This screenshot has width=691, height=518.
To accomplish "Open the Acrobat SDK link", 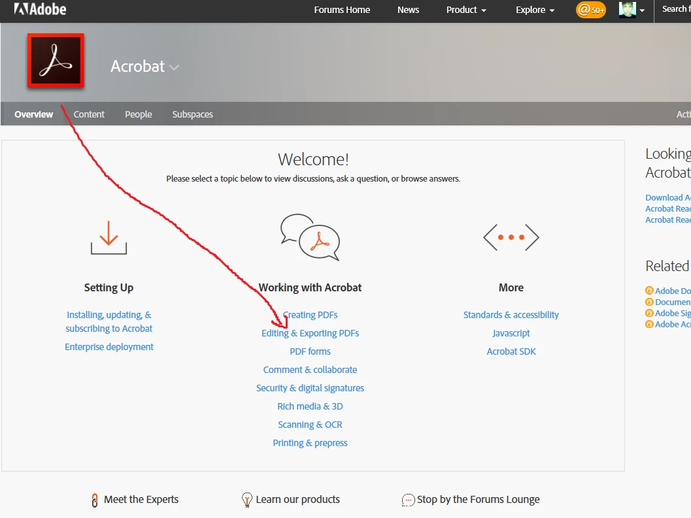I will [x=511, y=351].
